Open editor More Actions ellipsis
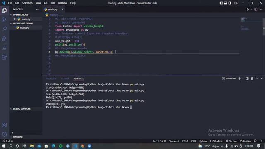Image resolution: width=265 pixels, height=149 pixels. click(261, 10)
